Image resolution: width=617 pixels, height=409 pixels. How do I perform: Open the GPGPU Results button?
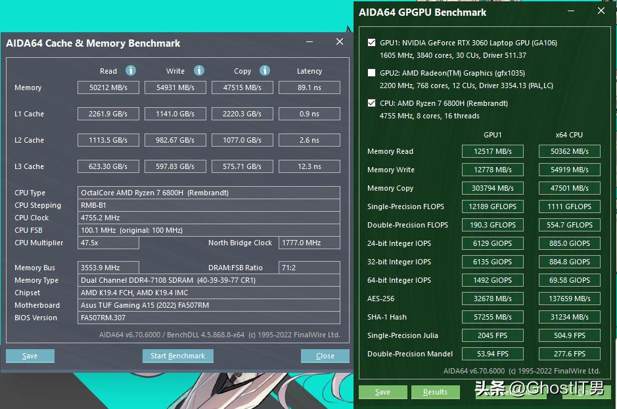click(x=435, y=392)
